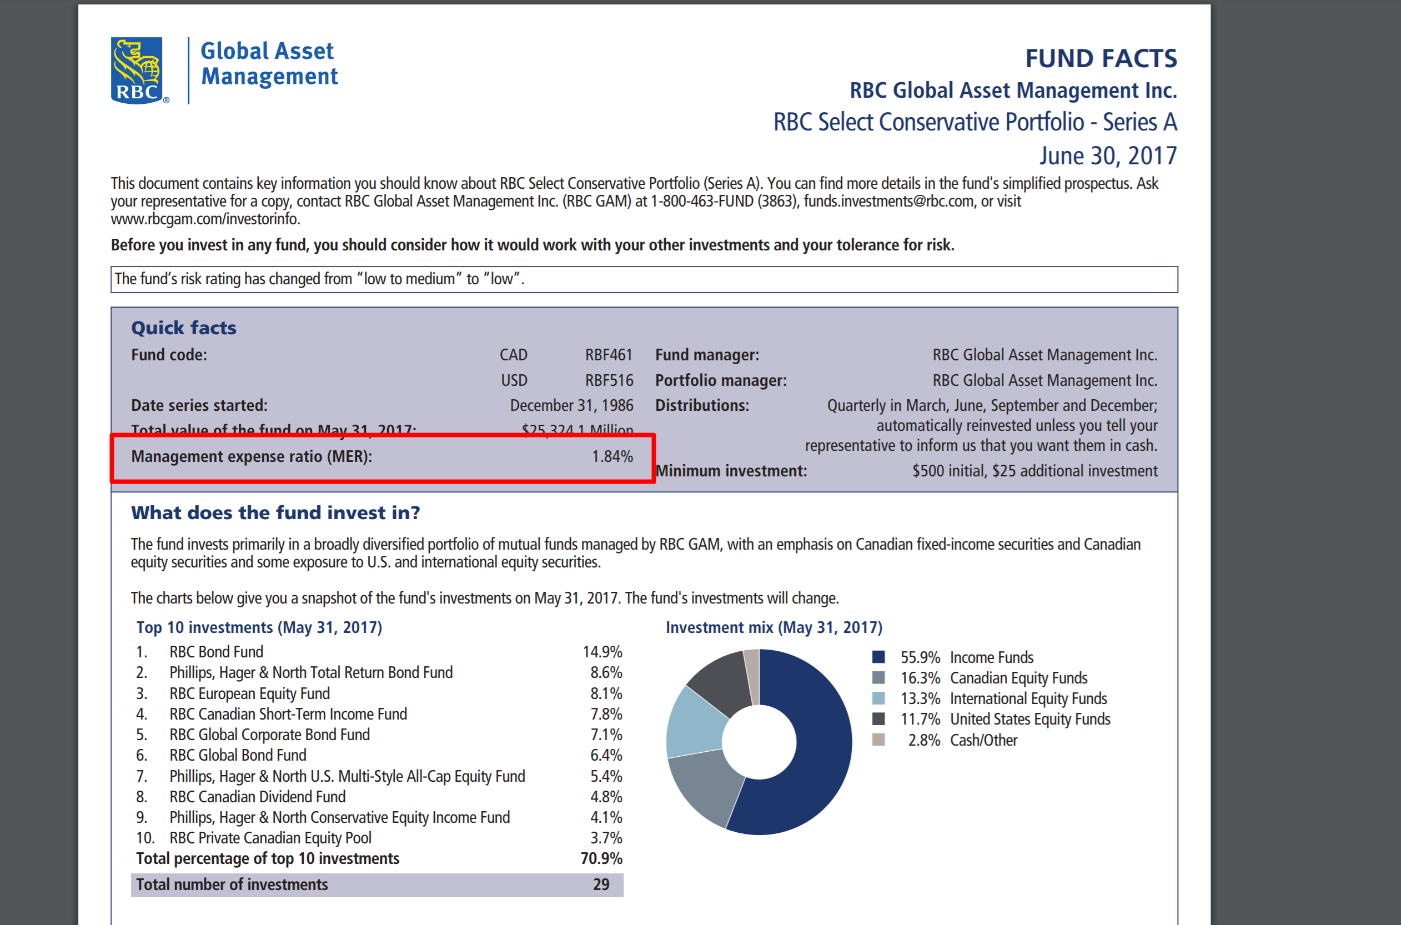This screenshot has width=1401, height=925.
Task: Select the CAD fund code RBF461
Action: pyautogui.click(x=608, y=355)
